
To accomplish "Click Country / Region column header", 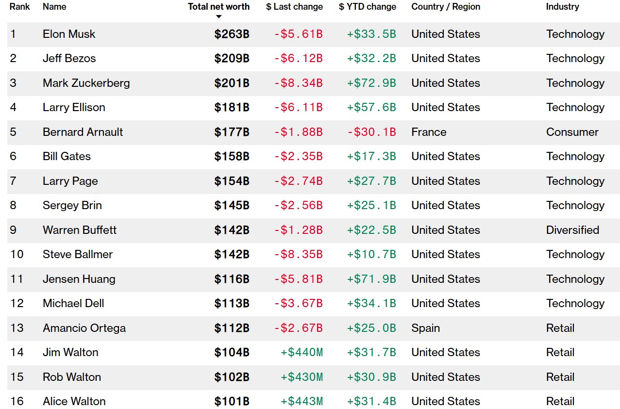I will (x=445, y=7).
